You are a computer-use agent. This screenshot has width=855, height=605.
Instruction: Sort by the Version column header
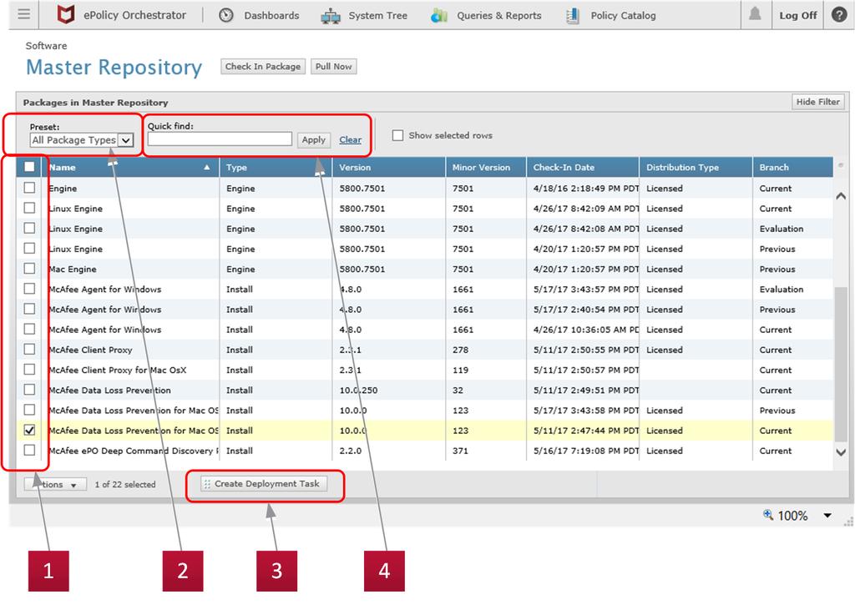click(x=389, y=168)
